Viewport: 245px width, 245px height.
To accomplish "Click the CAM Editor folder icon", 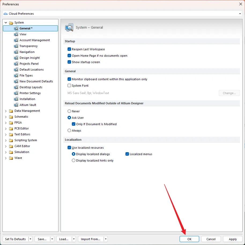I will coord(11,146).
